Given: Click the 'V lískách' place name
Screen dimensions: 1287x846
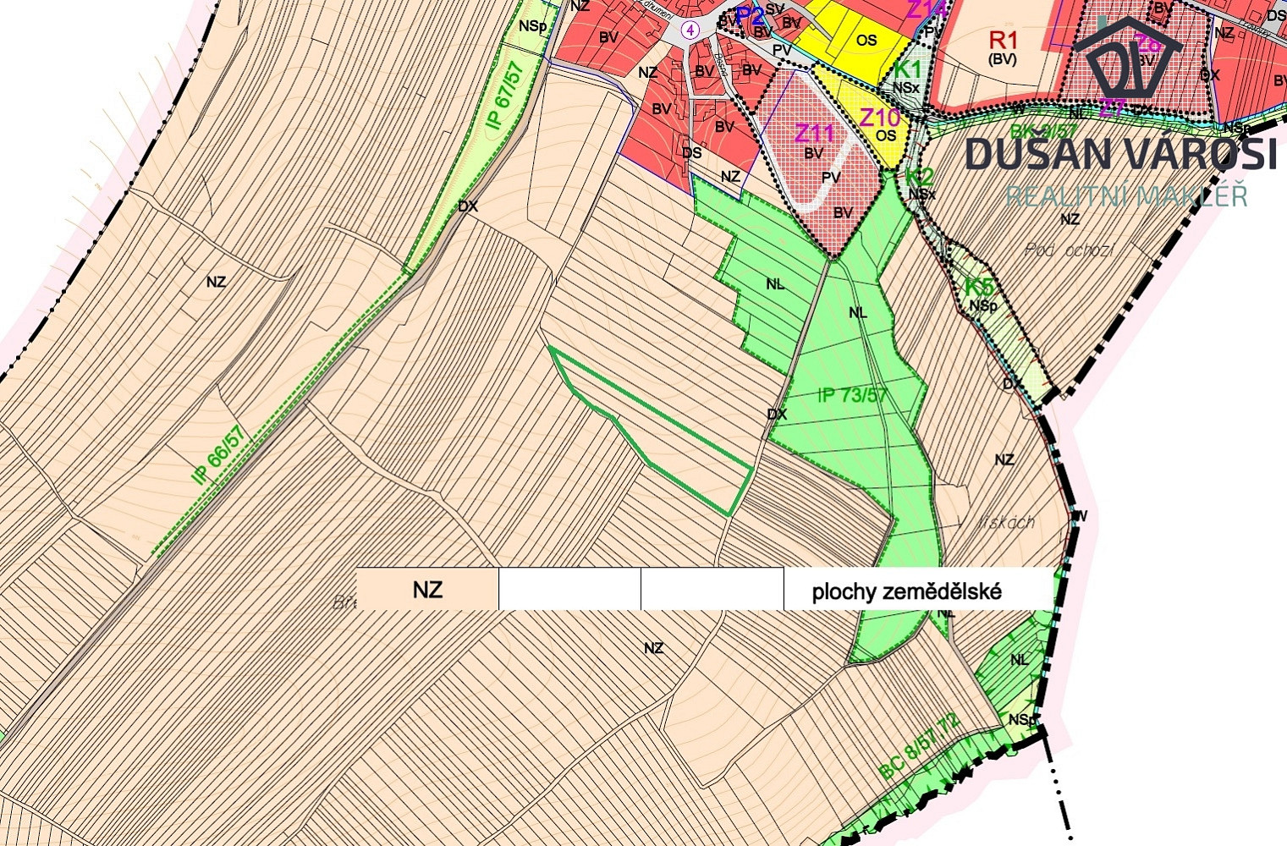Looking at the screenshot, I should point(997,522).
